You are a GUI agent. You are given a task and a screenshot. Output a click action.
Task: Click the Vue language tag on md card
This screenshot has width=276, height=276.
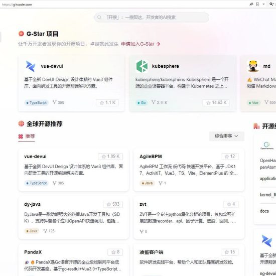pos(253,102)
